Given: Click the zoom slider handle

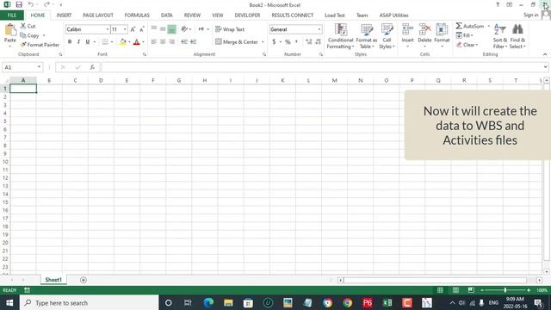Looking at the screenshot, I should click(x=505, y=290).
